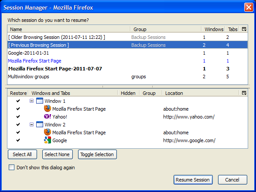
Task: Click the groups cell of Multiwindow groups
Action: [x=138, y=77]
